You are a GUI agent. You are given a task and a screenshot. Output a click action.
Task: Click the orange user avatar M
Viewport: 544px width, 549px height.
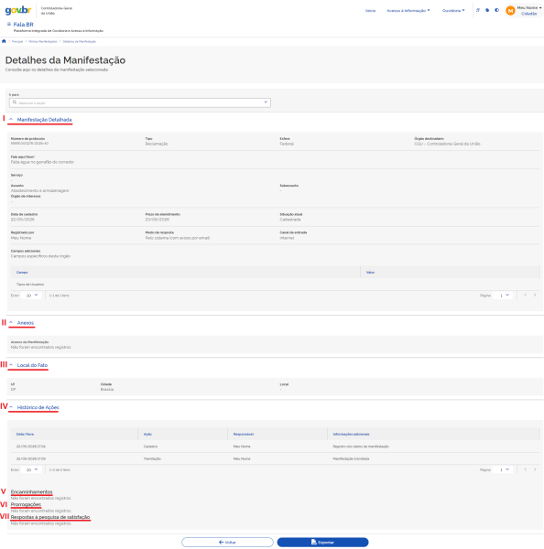(x=510, y=11)
